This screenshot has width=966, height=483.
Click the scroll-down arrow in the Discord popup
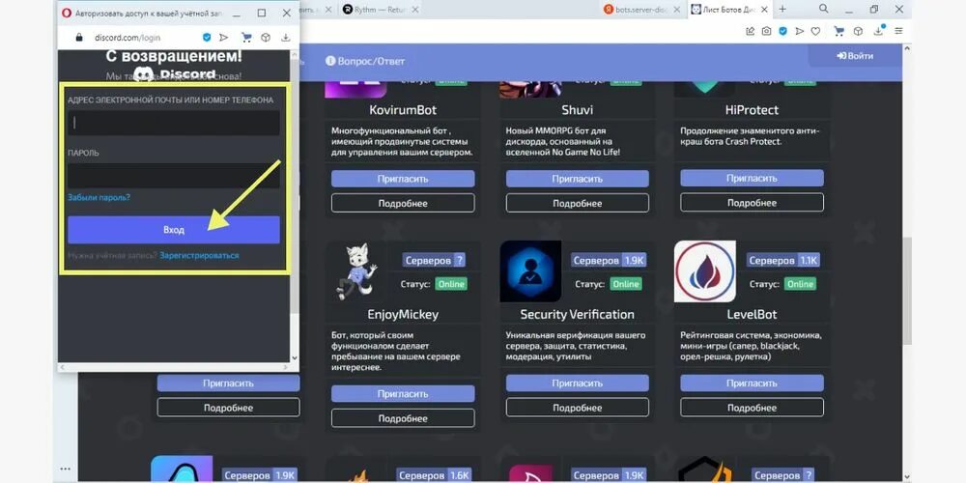point(294,357)
